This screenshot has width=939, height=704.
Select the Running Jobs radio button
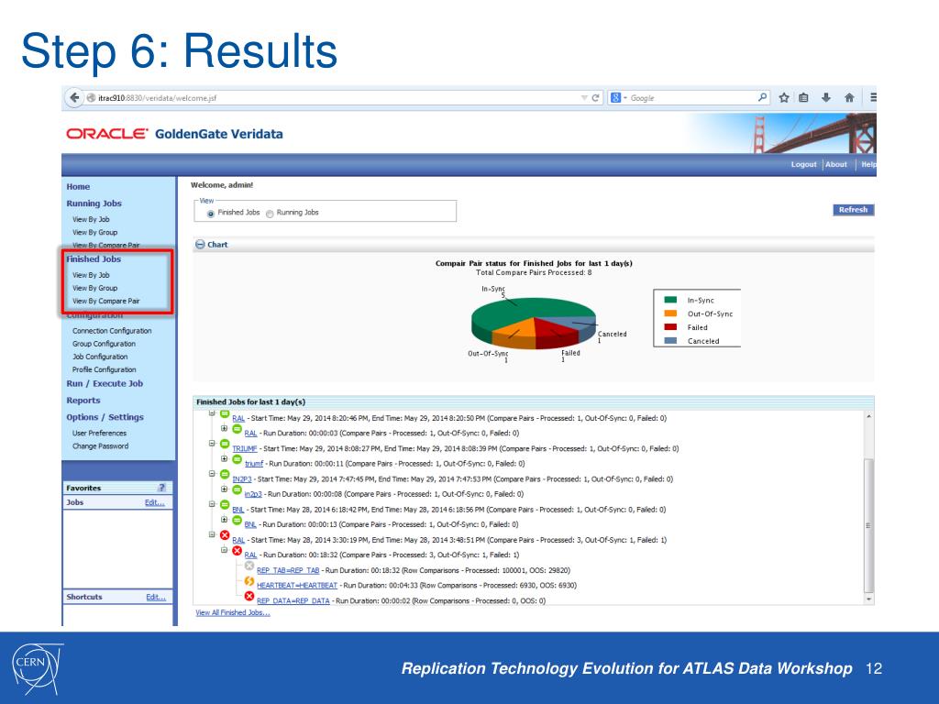pyautogui.click(x=270, y=214)
